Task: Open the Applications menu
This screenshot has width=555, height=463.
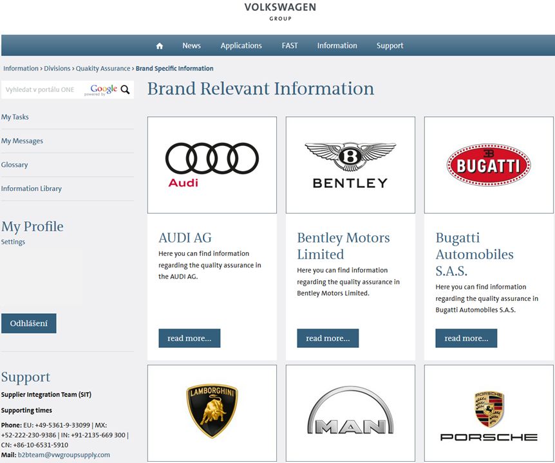Action: point(241,46)
